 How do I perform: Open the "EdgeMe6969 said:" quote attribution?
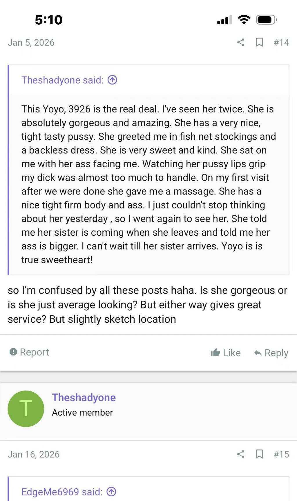62,492
